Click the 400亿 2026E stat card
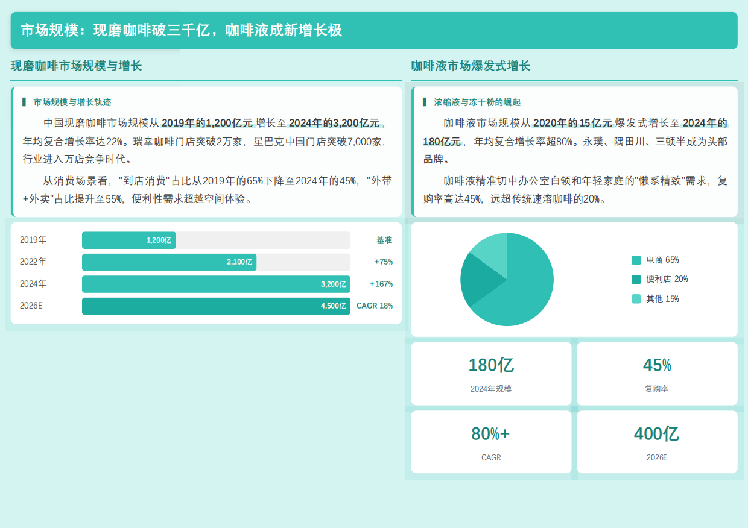The image size is (748, 528). [x=657, y=441]
